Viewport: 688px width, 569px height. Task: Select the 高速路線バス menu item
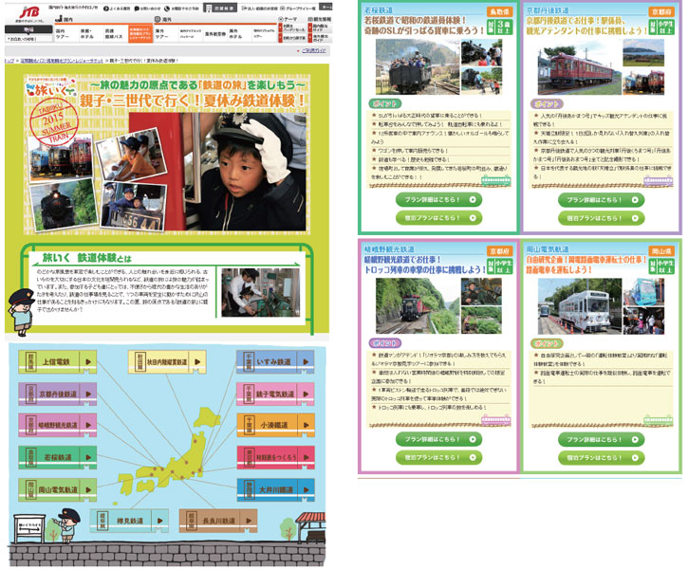116,34
